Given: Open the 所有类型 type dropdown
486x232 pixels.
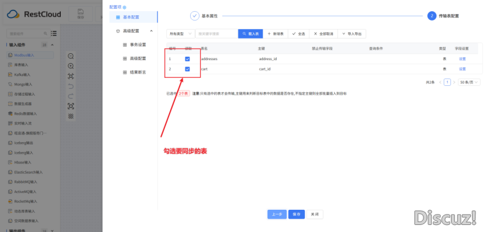Looking at the screenshot, I should pyautogui.click(x=180, y=34).
